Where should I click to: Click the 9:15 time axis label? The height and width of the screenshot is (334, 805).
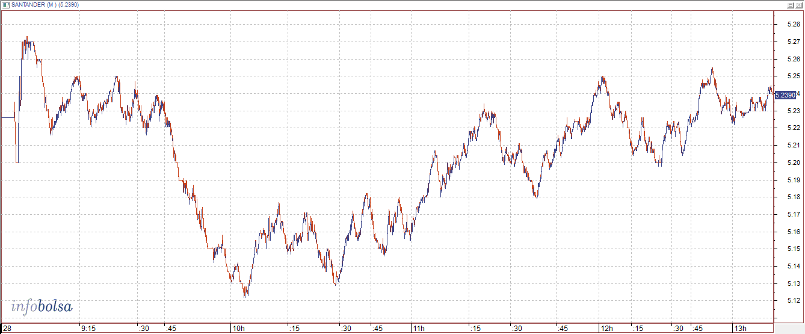(x=88, y=328)
